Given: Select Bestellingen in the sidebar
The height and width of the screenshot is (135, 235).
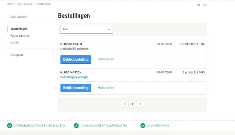Looking at the screenshot, I should point(19,29).
